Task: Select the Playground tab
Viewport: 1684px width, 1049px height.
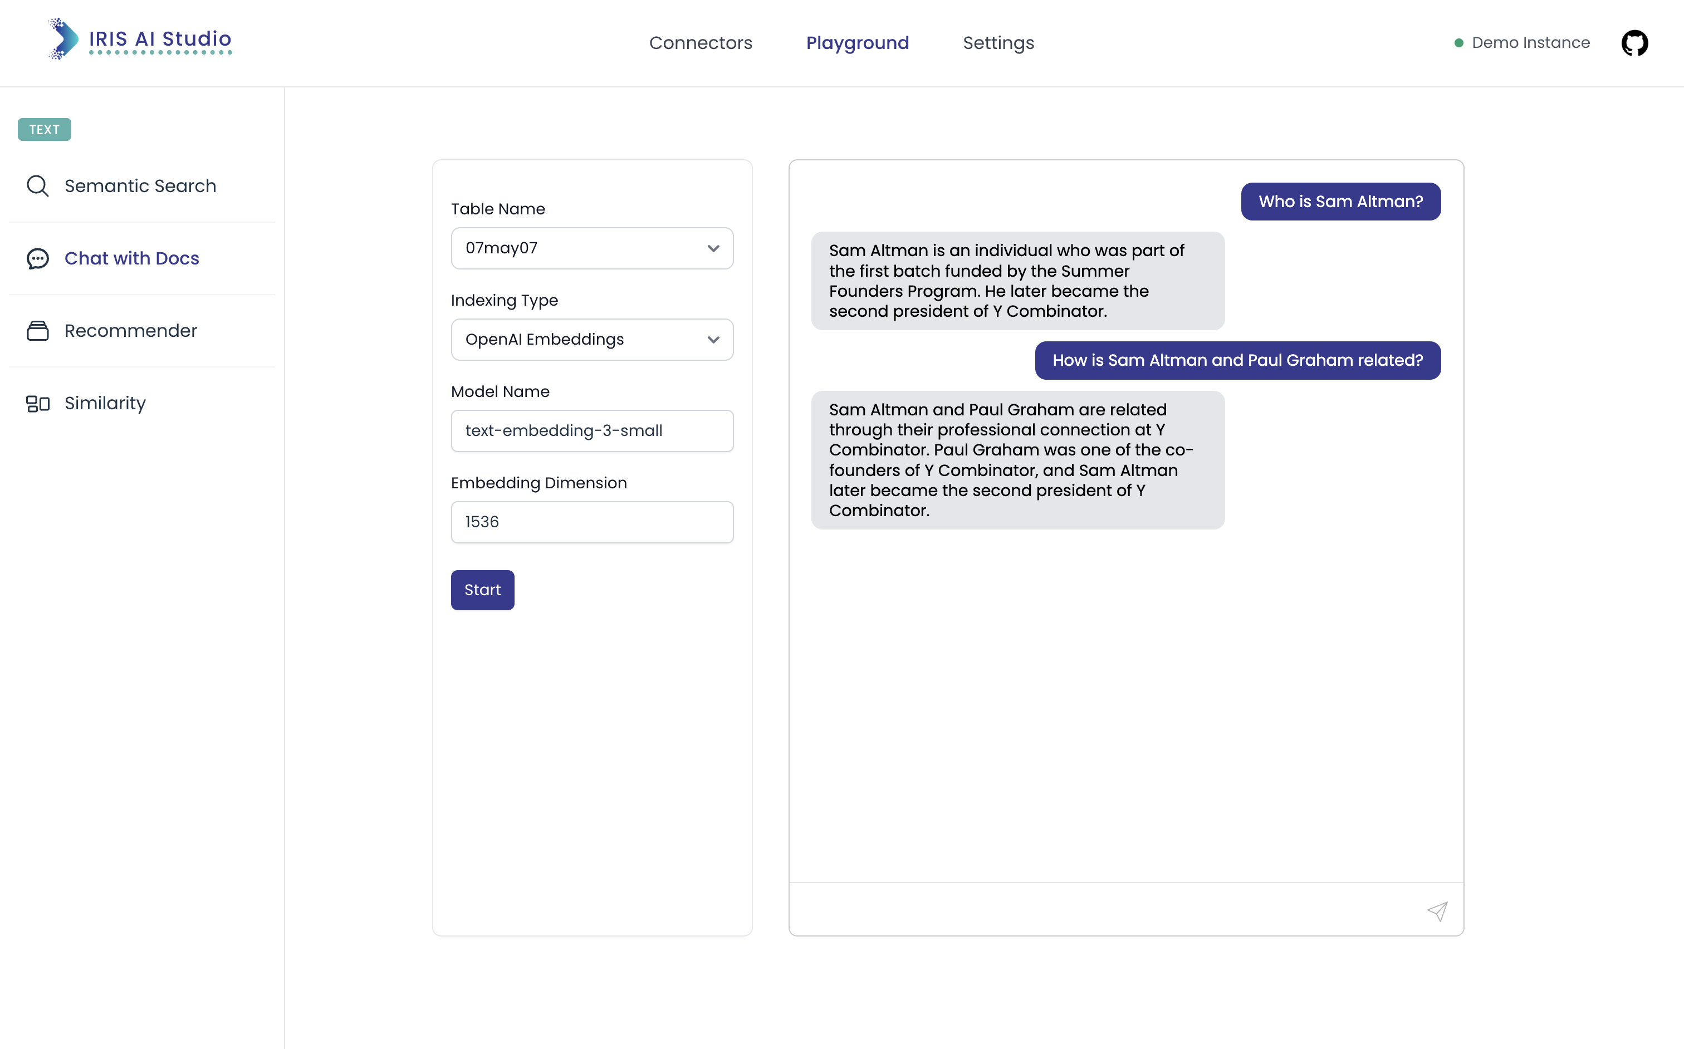Action: (857, 43)
